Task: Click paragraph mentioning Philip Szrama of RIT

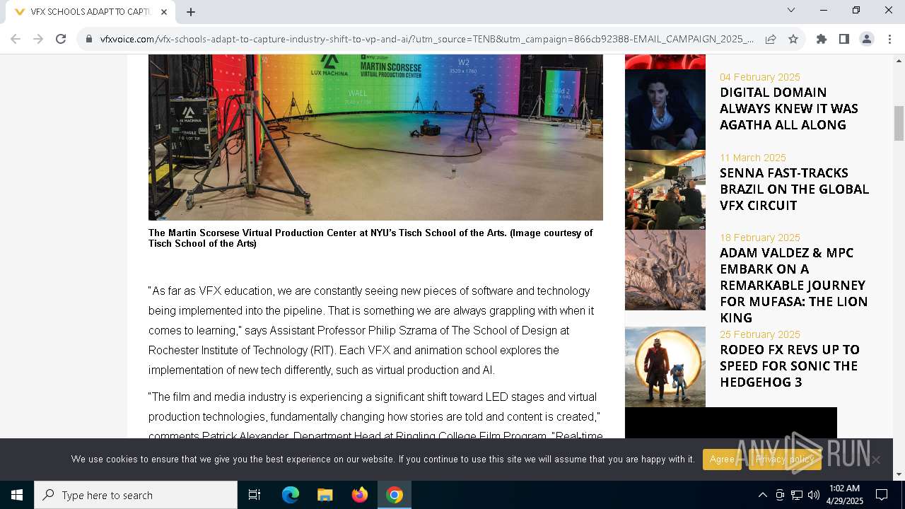Action: (x=371, y=330)
